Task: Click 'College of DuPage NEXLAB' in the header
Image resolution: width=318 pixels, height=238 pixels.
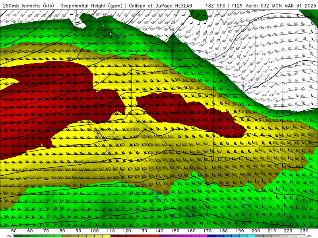Action: pyautogui.click(x=161, y=6)
